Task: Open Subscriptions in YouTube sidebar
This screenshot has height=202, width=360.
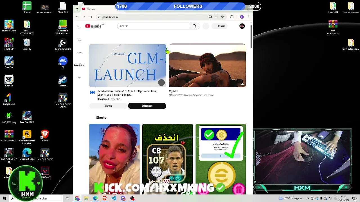Action: pos(79,65)
